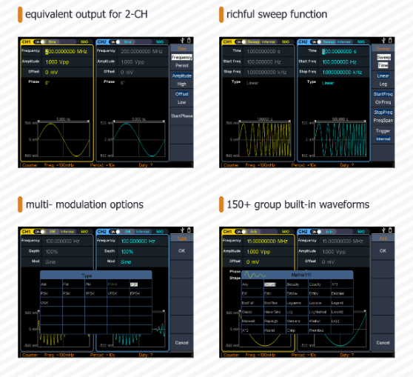This screenshot has height=377, width=413.
Task: Click battery icon on the multi-modulation screen
Action: 189,230
